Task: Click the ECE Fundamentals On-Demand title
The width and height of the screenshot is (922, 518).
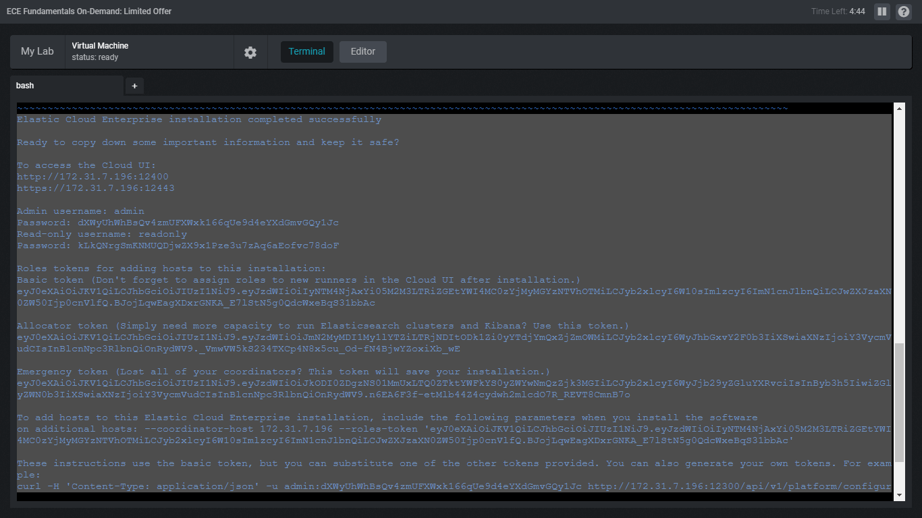Action: [x=89, y=11]
